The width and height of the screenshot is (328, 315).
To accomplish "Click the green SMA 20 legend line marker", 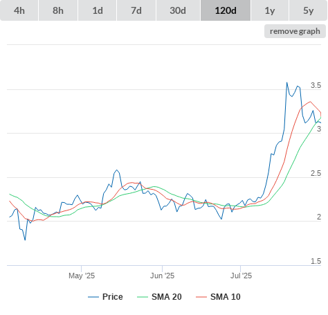I will pyautogui.click(x=143, y=297).
